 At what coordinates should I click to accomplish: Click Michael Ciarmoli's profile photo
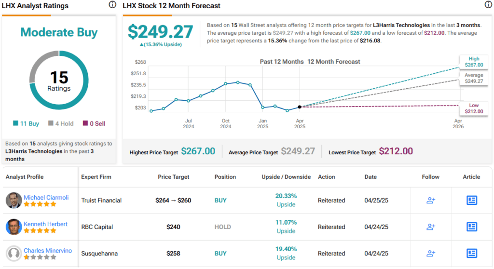(x=14, y=201)
